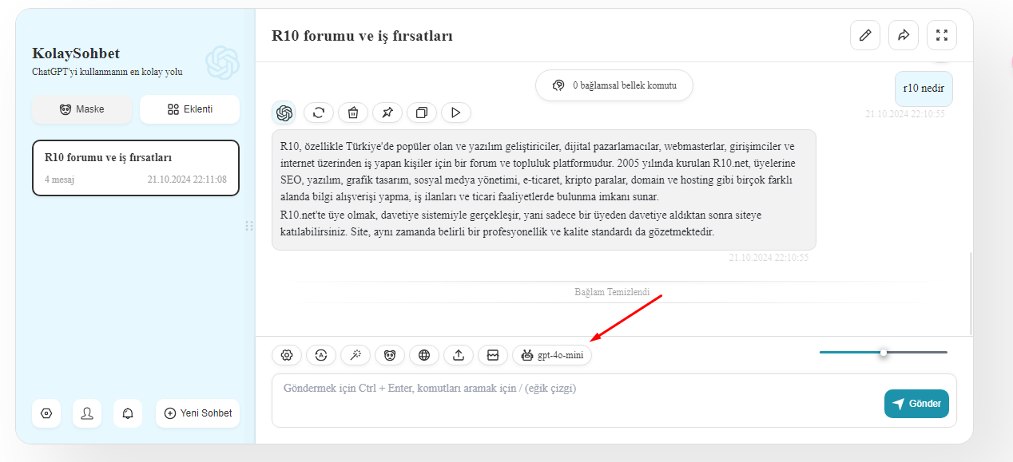This screenshot has width=1013, height=462.
Task: Select the 'R10 forumu ve iş fırsatları' chat
Action: [136, 168]
